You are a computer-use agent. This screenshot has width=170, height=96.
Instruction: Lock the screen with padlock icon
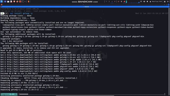pos(165,2)
